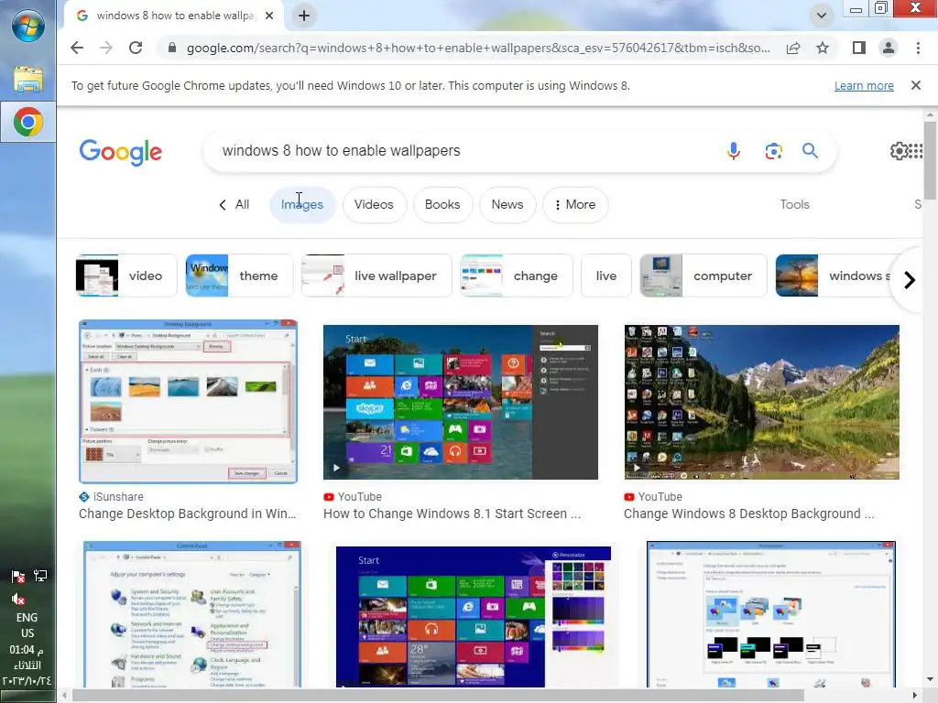Dismiss the Chrome update notification bar
The image size is (938, 703).
coord(915,85)
